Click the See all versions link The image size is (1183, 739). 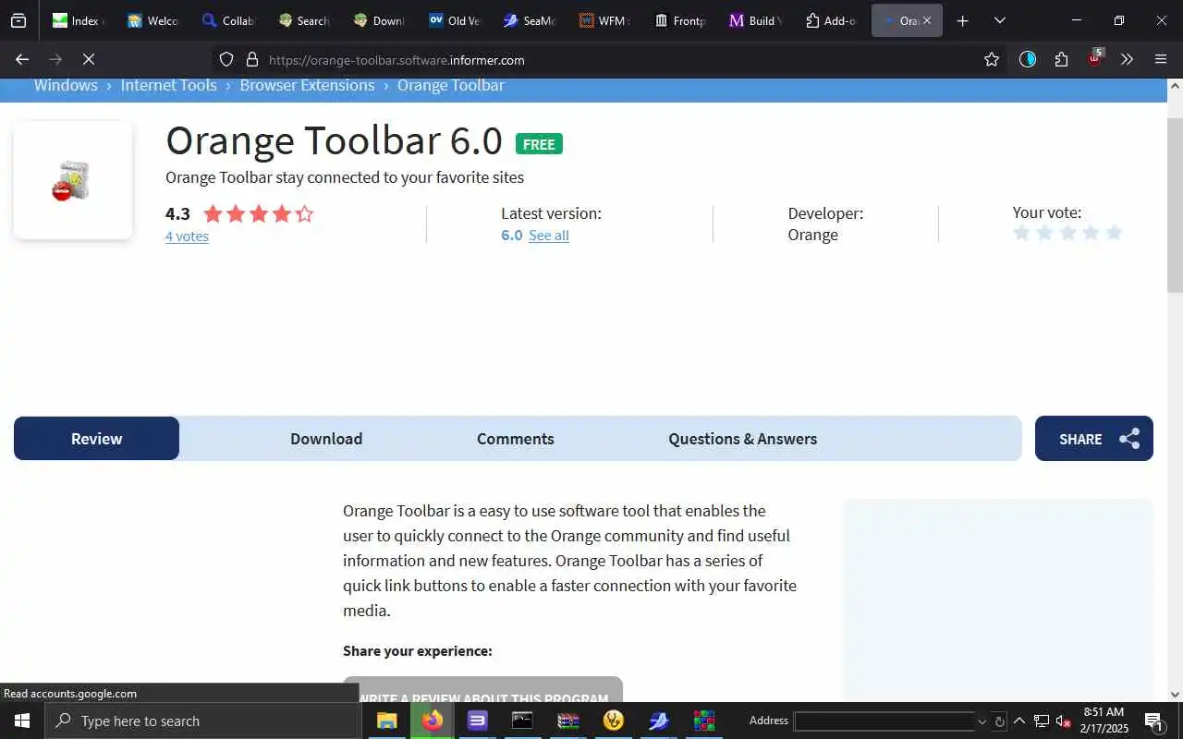click(549, 236)
